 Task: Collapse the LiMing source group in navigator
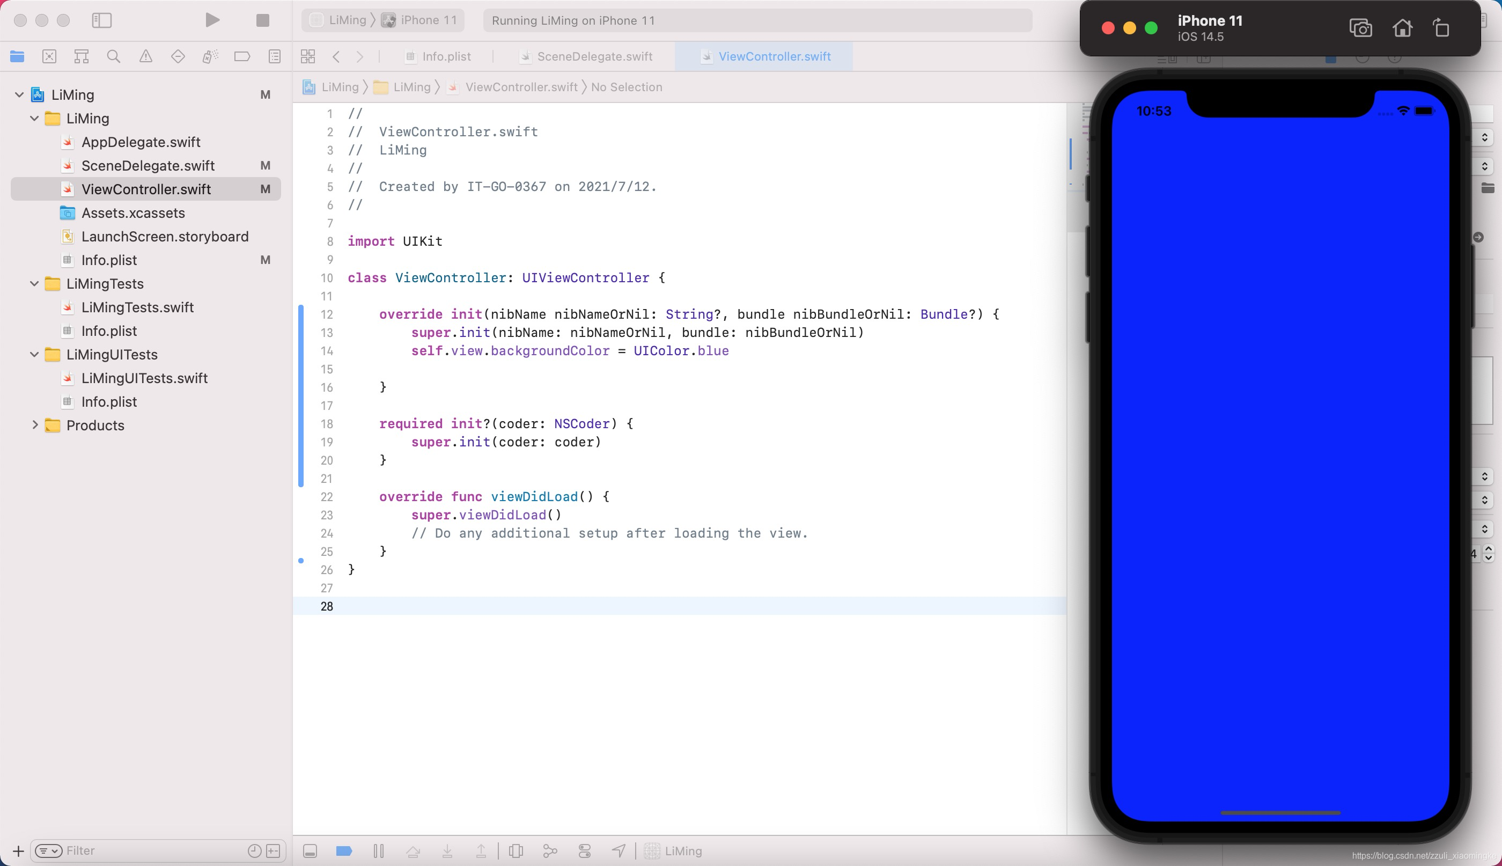[x=35, y=118]
